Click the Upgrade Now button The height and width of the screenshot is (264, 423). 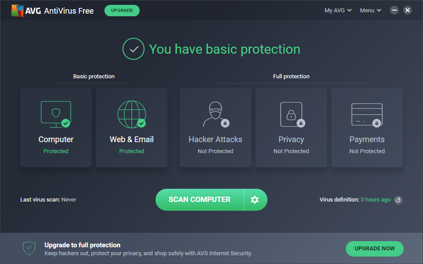click(x=375, y=249)
